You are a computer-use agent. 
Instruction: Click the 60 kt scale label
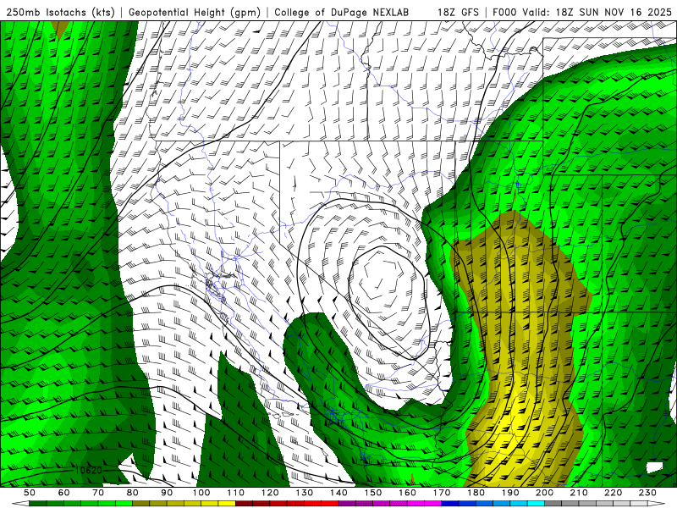tap(63, 493)
